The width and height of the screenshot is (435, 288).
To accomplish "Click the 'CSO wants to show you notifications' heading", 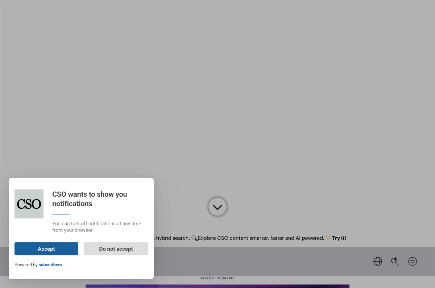I will (x=90, y=199).
